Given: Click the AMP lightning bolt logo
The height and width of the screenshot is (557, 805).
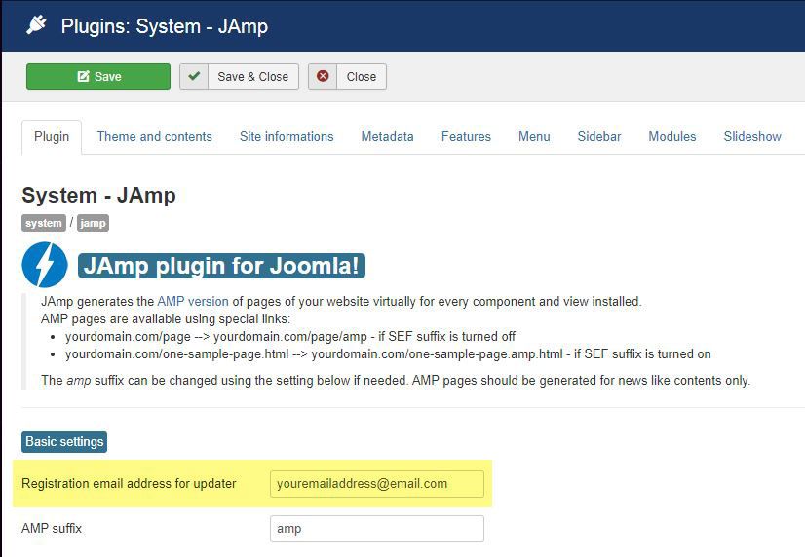Looking at the screenshot, I should 45,265.
